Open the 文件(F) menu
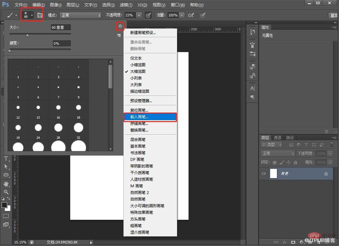Screen dimensions: 339x246 click(21, 5)
